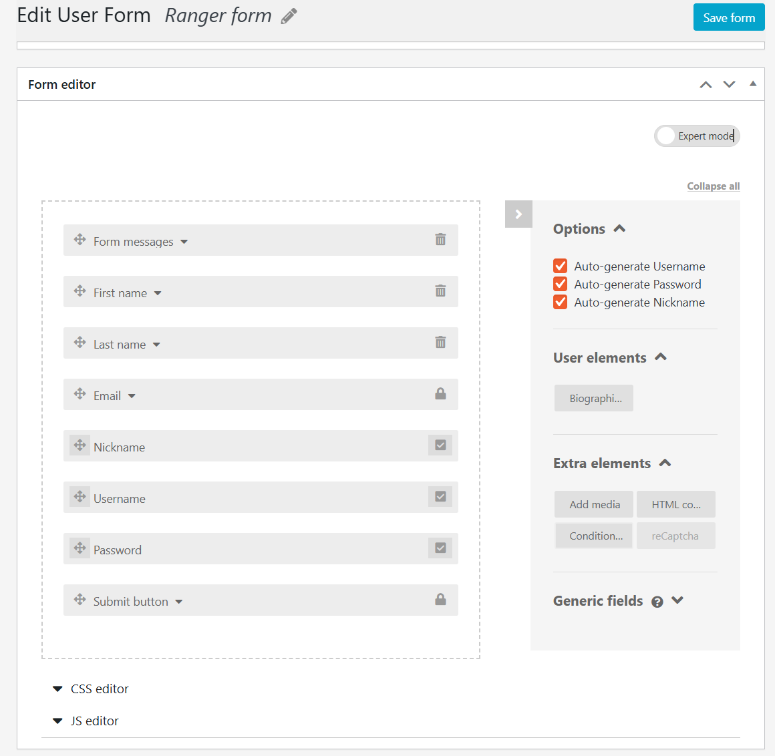Click the move handle on Username row
This screenshot has width=775, height=756.
(x=80, y=497)
